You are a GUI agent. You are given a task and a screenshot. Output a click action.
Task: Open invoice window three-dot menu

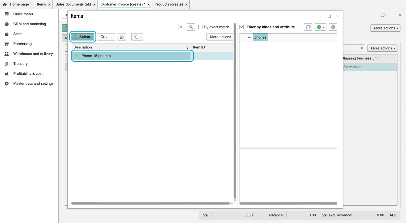click(x=392, y=15)
